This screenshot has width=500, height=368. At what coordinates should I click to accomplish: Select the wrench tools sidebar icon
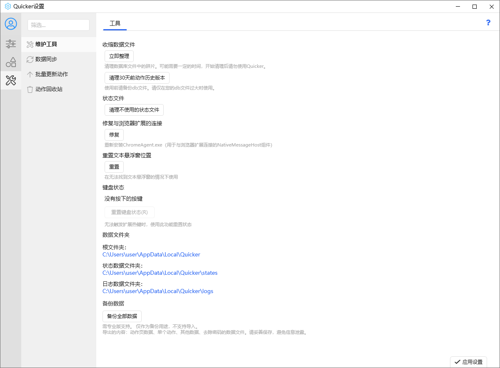(x=11, y=80)
